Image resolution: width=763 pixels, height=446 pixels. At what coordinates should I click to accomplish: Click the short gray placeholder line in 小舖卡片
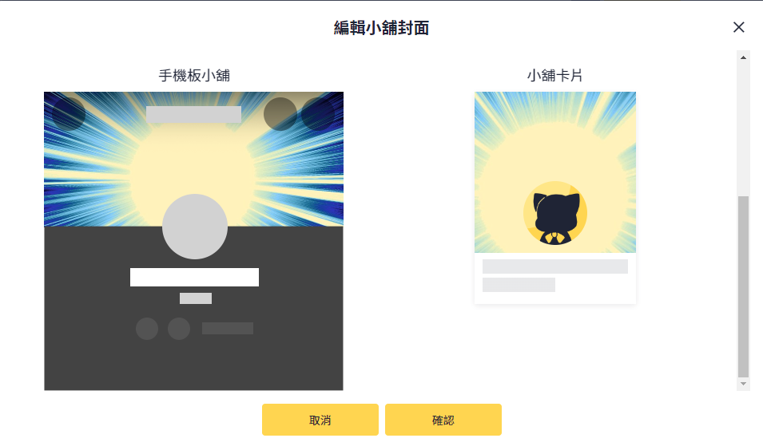point(519,285)
